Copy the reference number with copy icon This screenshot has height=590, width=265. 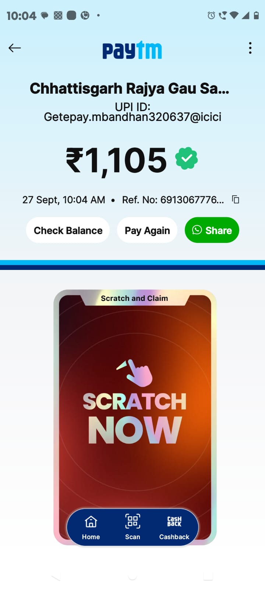click(x=236, y=199)
